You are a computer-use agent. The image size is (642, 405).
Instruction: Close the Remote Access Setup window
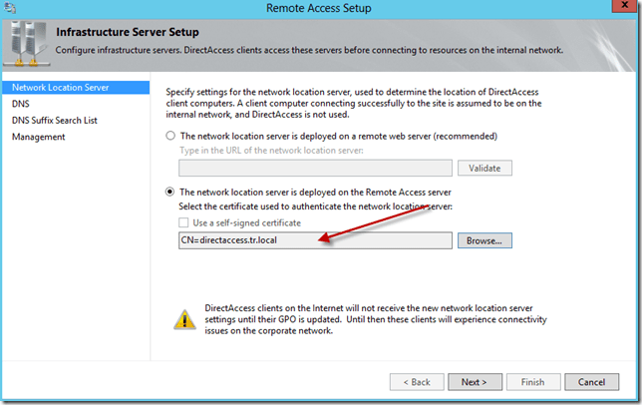617,9
